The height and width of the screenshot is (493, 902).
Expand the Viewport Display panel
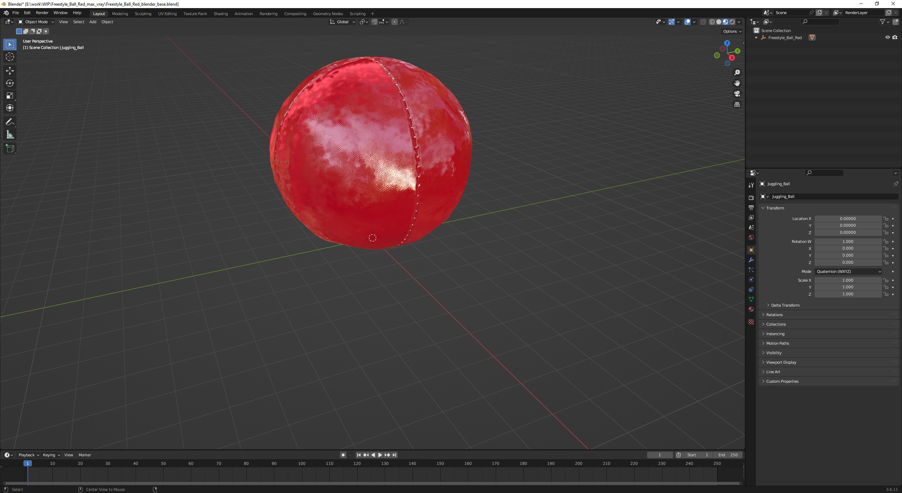(x=781, y=362)
